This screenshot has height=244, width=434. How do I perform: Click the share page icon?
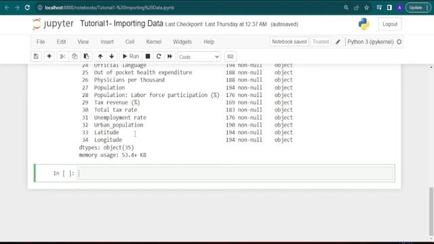coord(356,7)
